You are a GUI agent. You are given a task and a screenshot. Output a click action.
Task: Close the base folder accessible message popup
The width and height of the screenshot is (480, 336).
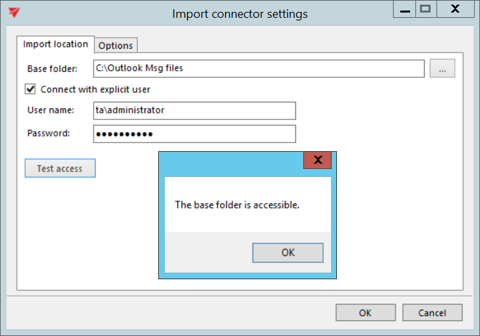tap(318, 160)
